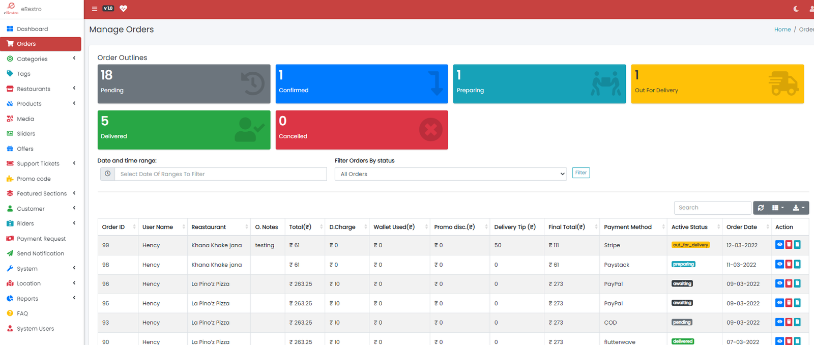Focus the date range filter field
The width and height of the screenshot is (814, 345).
click(221, 174)
